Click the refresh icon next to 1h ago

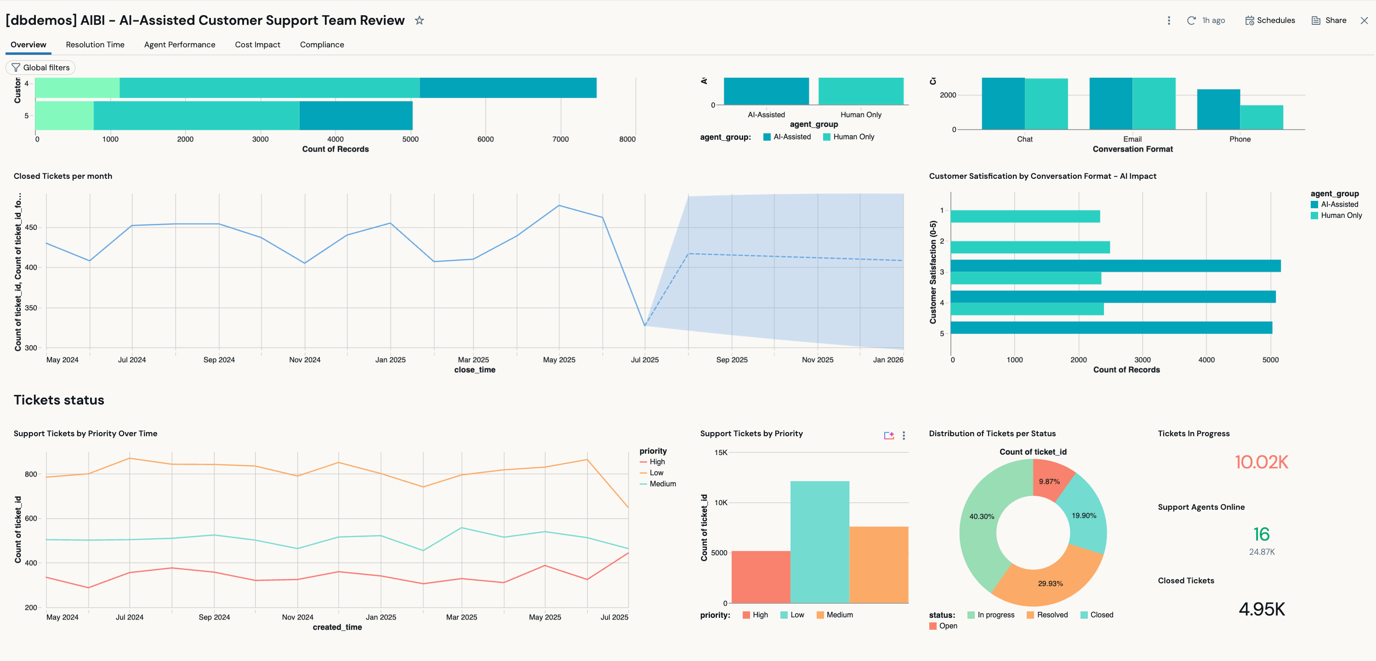(x=1191, y=20)
